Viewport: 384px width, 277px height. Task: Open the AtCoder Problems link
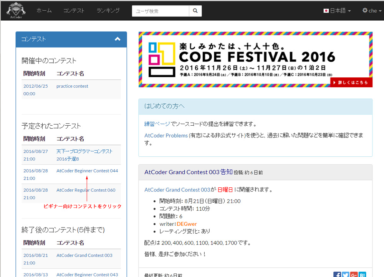point(166,136)
